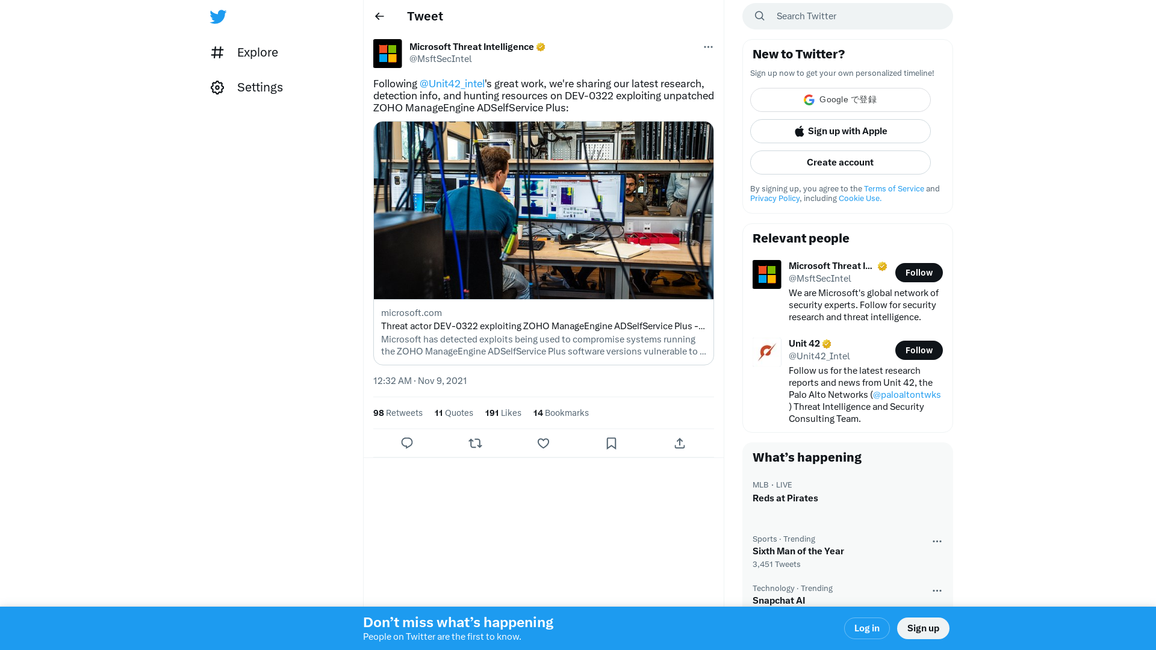The image size is (1156, 650).
Task: Follow Microsoft Threat Intelligence
Action: tap(919, 273)
